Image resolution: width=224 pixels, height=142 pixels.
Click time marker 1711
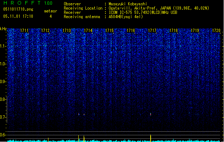pyautogui.click(x=24, y=31)
